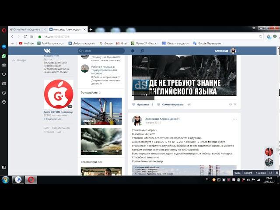
Task: Open Mail.Ru почта bookmark
Action: tap(51, 43)
